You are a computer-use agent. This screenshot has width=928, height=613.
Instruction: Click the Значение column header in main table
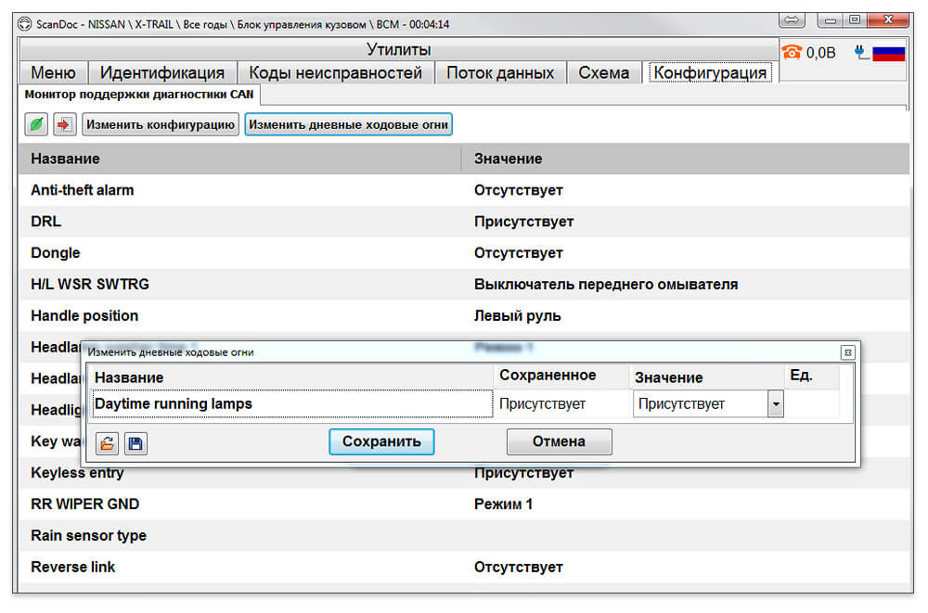point(686,159)
